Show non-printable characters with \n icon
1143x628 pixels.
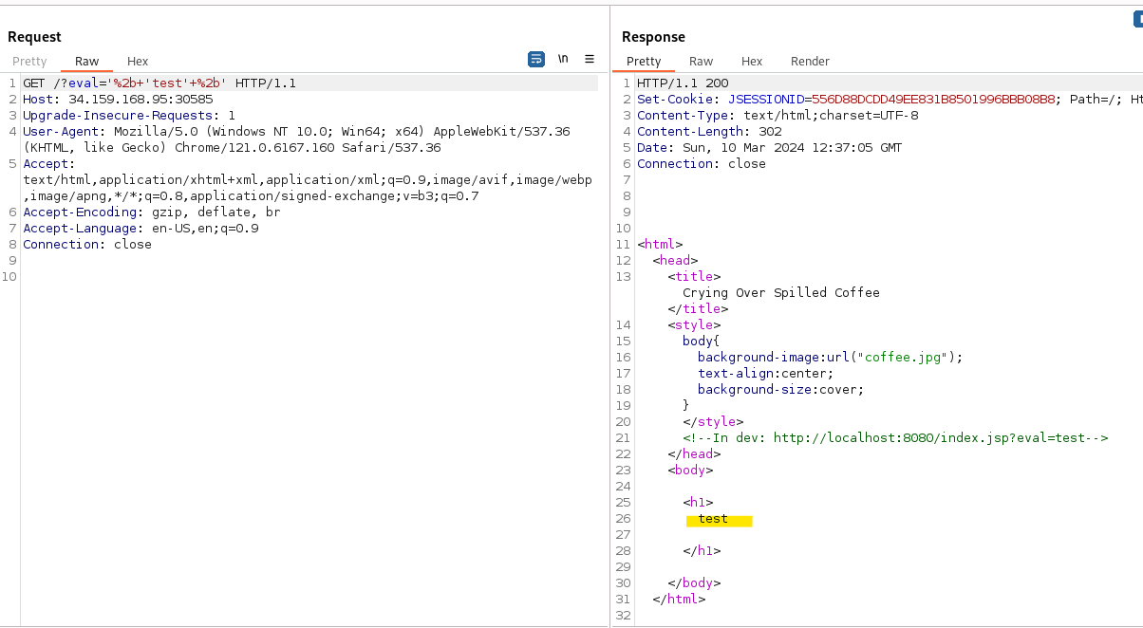[x=563, y=59]
